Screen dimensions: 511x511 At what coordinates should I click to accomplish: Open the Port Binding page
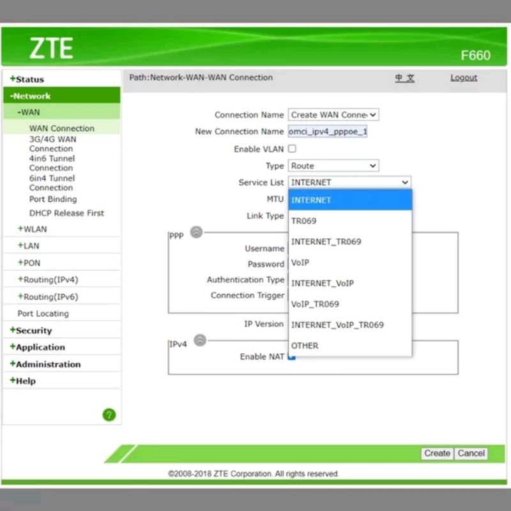pos(53,199)
